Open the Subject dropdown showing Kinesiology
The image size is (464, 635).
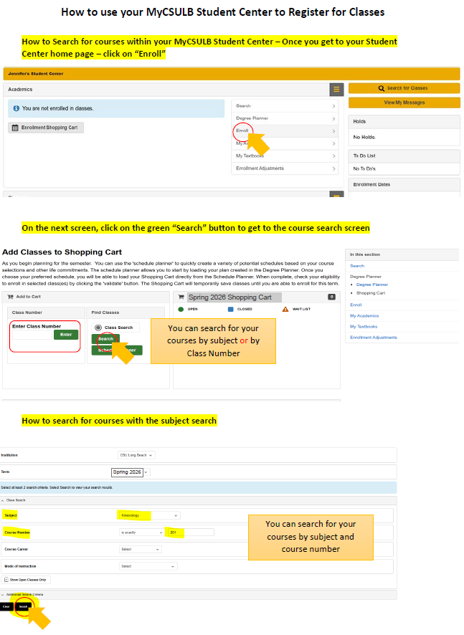(148, 515)
